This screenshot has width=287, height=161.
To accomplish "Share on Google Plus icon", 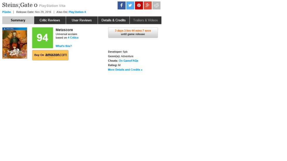I will [148, 6].
